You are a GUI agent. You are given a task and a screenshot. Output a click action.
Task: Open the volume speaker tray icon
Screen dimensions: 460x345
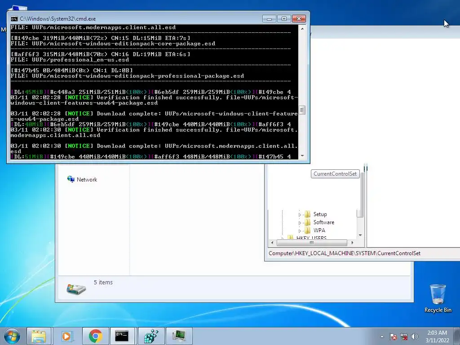415,336
